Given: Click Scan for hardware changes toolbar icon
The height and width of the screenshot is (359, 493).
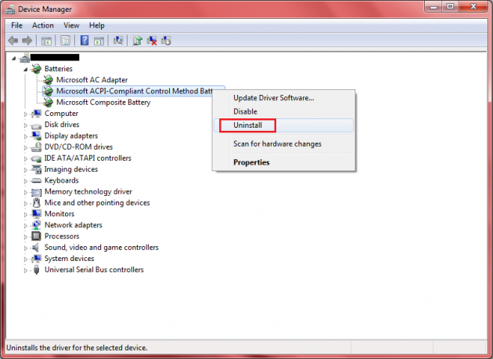Looking at the screenshot, I should tap(118, 40).
